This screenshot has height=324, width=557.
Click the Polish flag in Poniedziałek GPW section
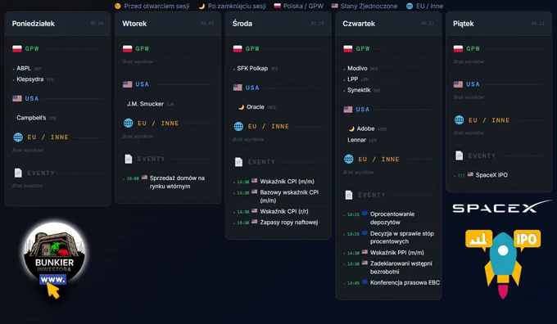click(17, 48)
